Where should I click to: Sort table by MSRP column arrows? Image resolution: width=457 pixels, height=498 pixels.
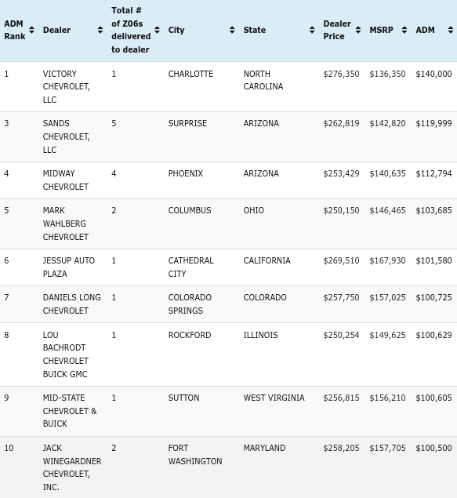click(404, 30)
